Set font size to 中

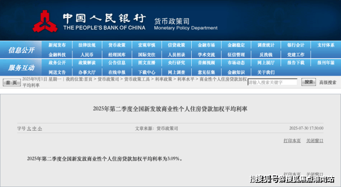[x=35, y=128]
